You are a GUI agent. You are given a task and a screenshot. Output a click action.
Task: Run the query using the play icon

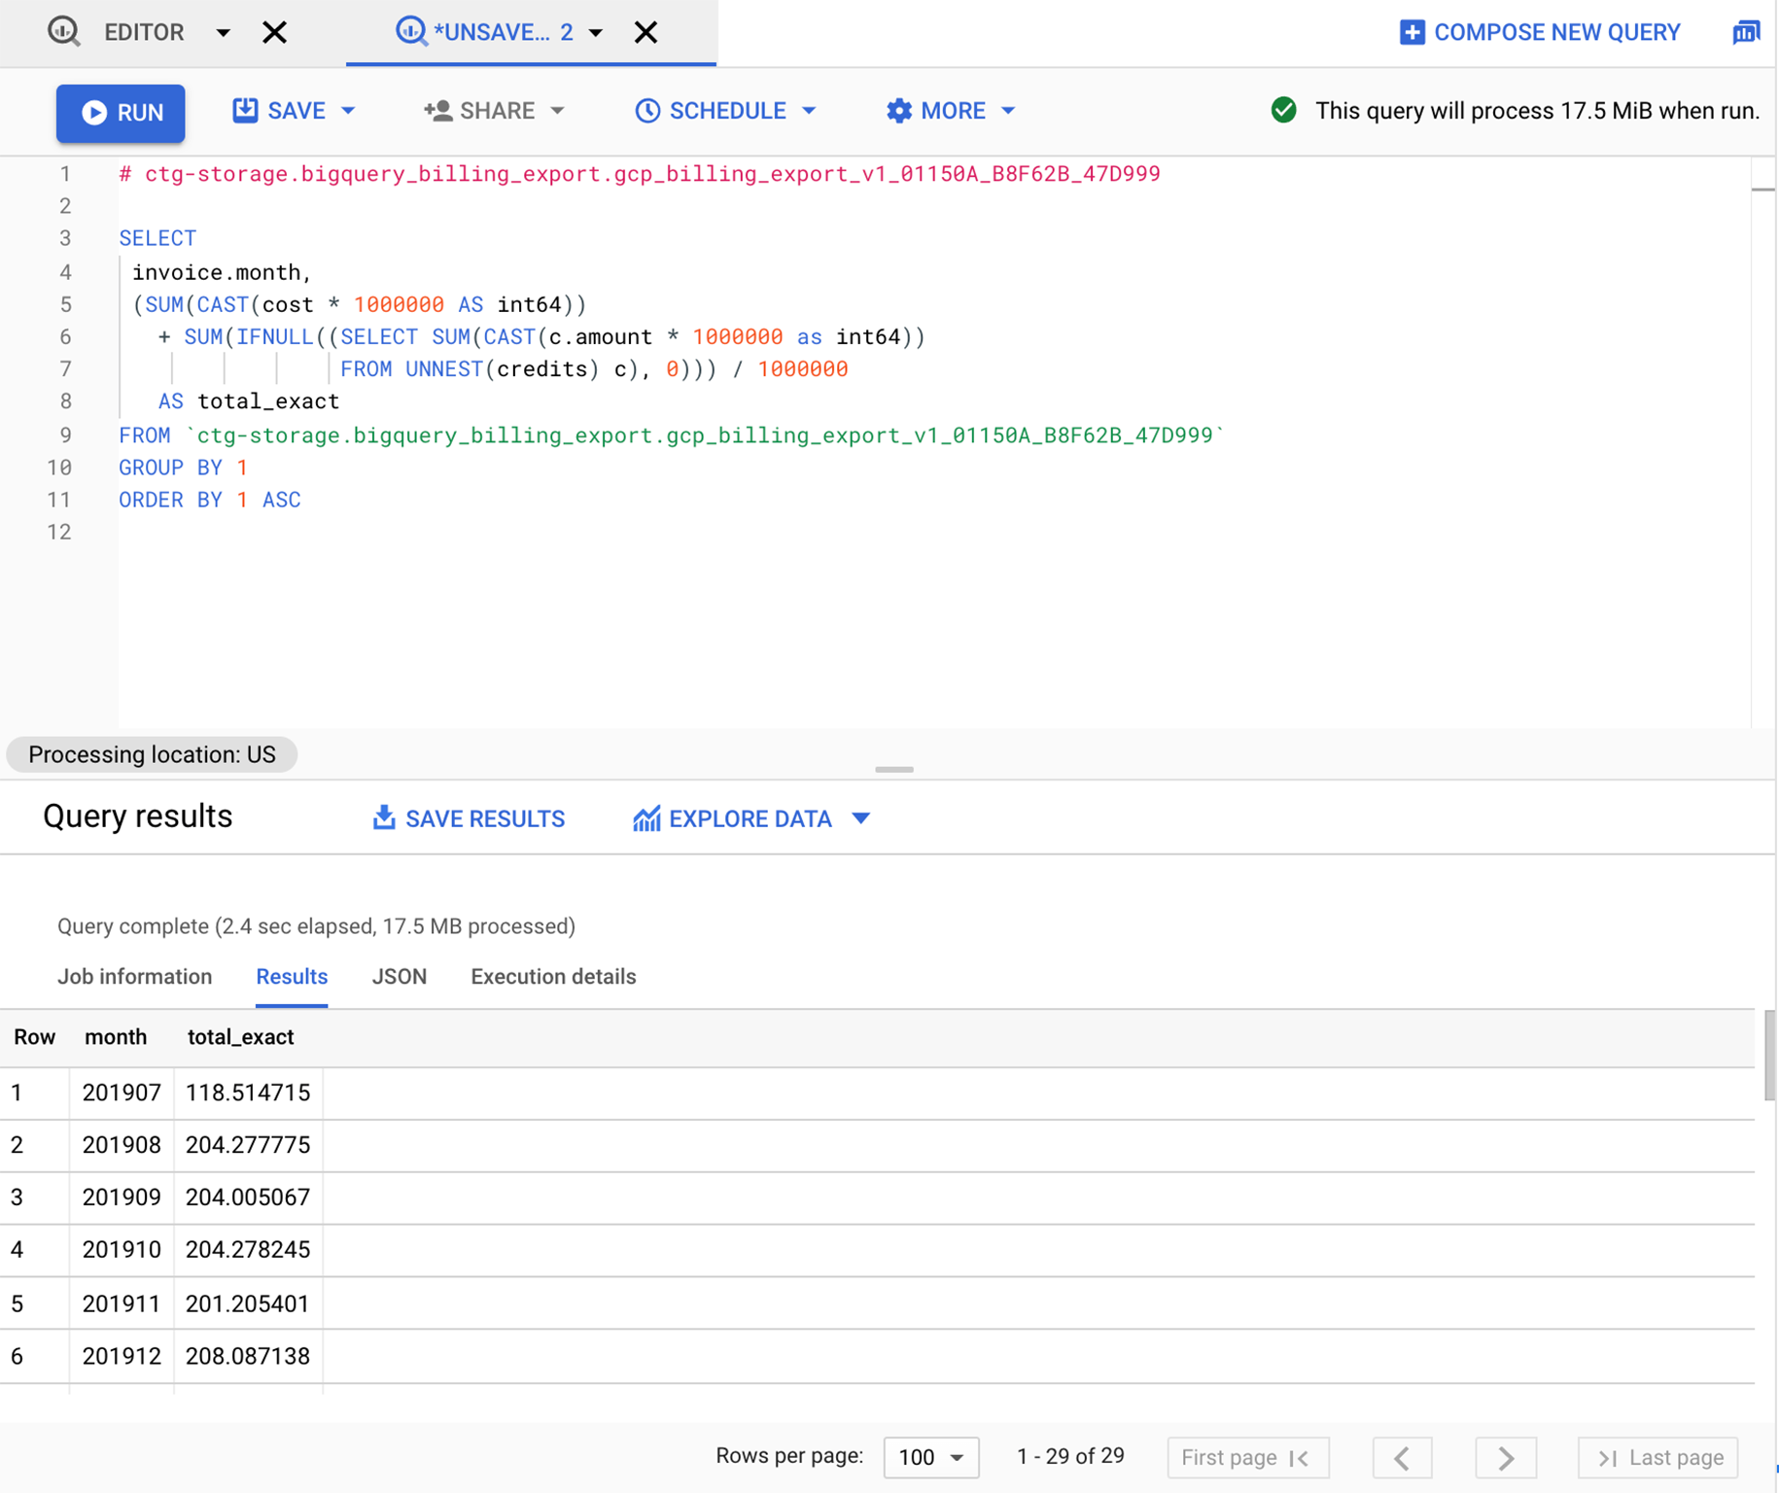click(x=94, y=113)
